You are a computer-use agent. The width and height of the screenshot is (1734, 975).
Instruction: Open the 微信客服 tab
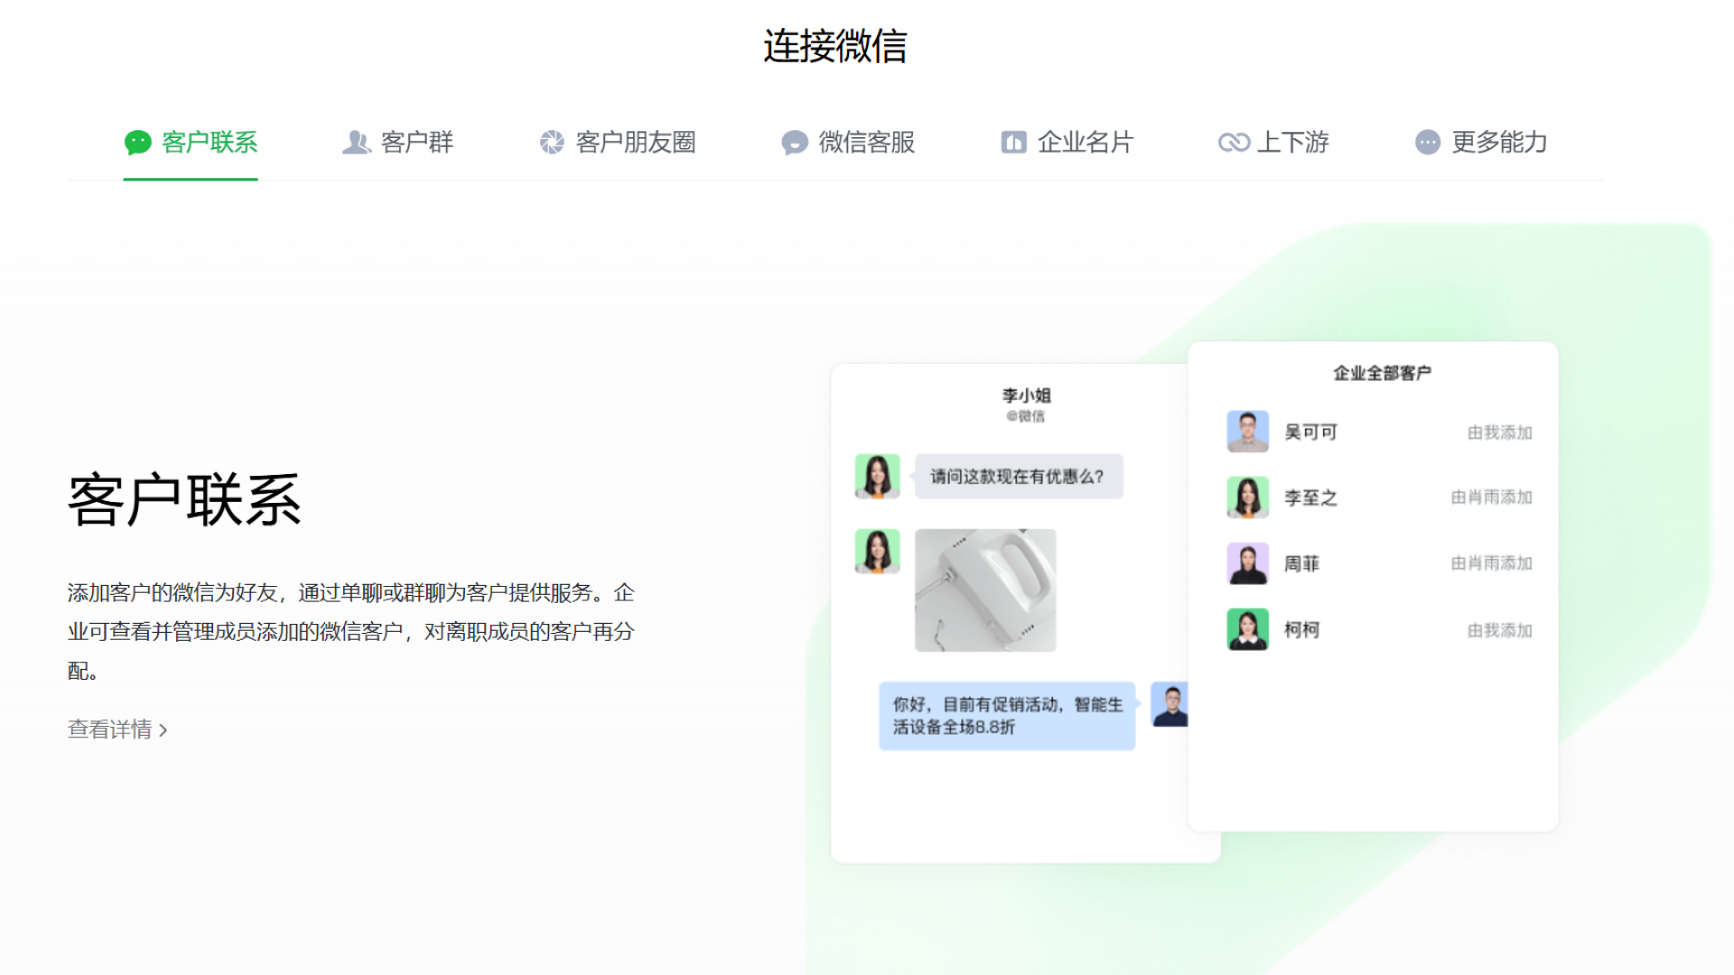(865, 142)
